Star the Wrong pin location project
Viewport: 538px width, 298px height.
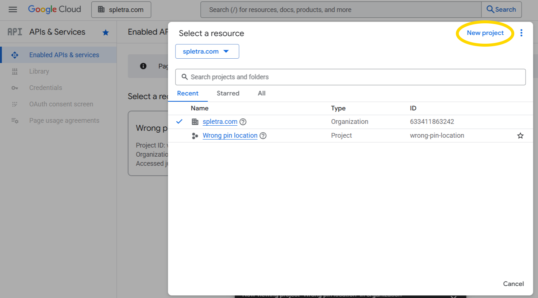point(520,136)
